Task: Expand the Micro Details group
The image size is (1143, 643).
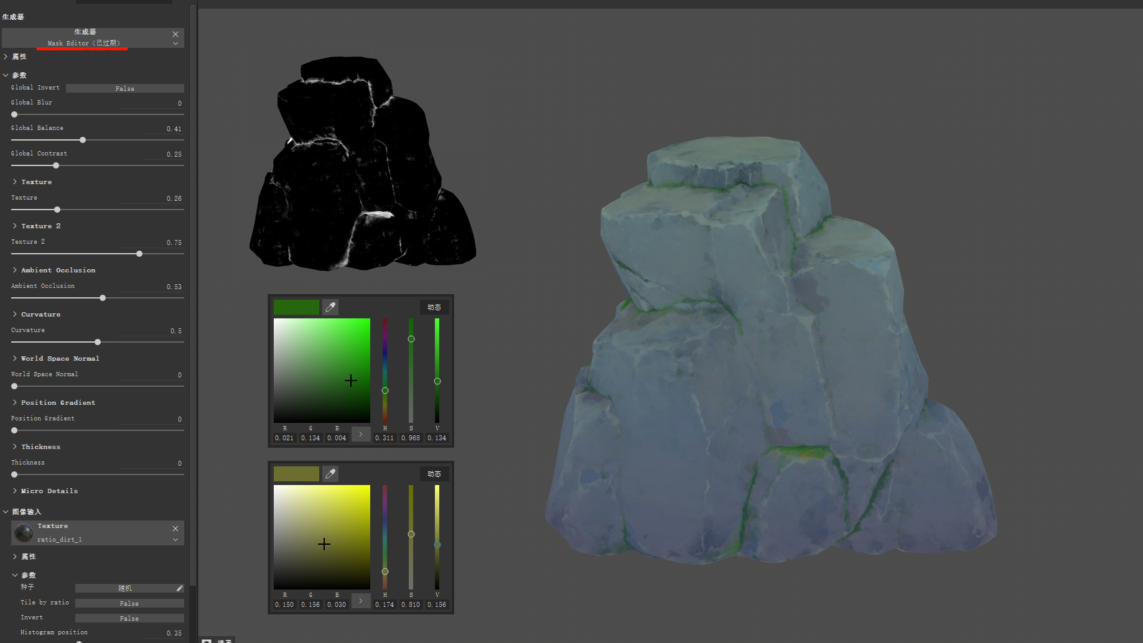Action: (x=15, y=491)
